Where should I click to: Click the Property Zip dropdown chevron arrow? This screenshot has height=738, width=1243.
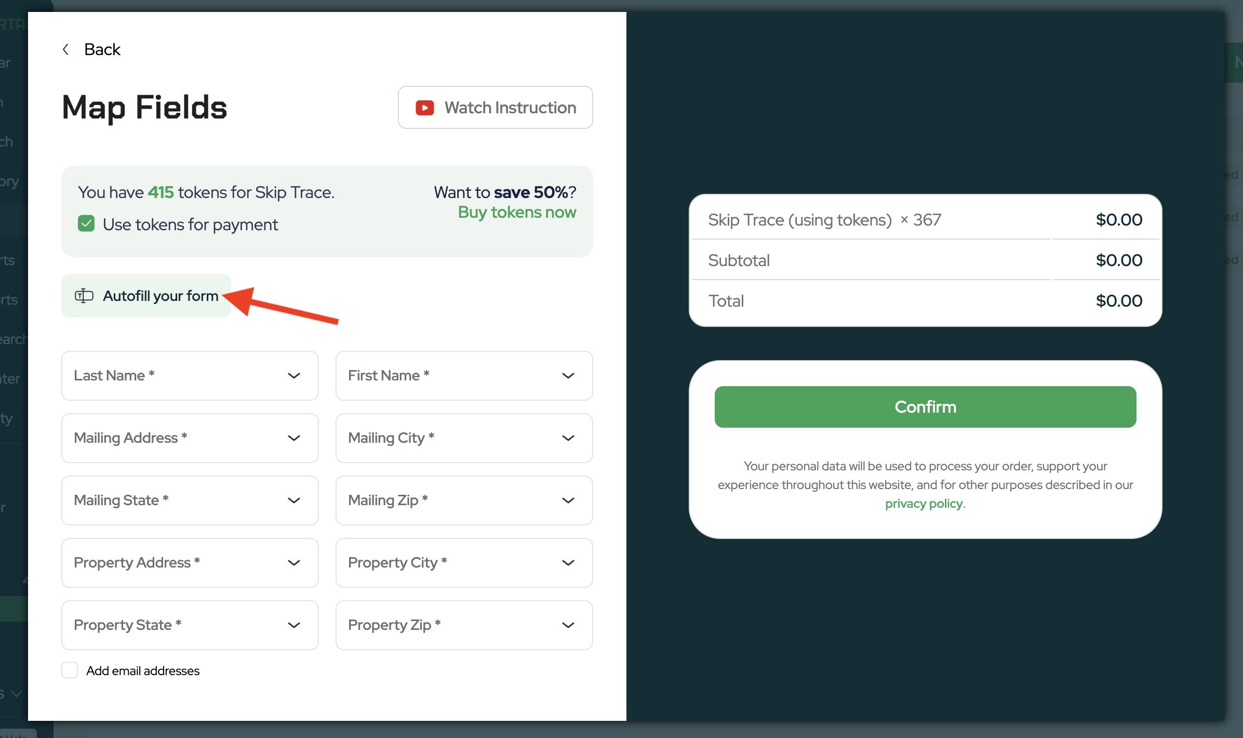568,625
